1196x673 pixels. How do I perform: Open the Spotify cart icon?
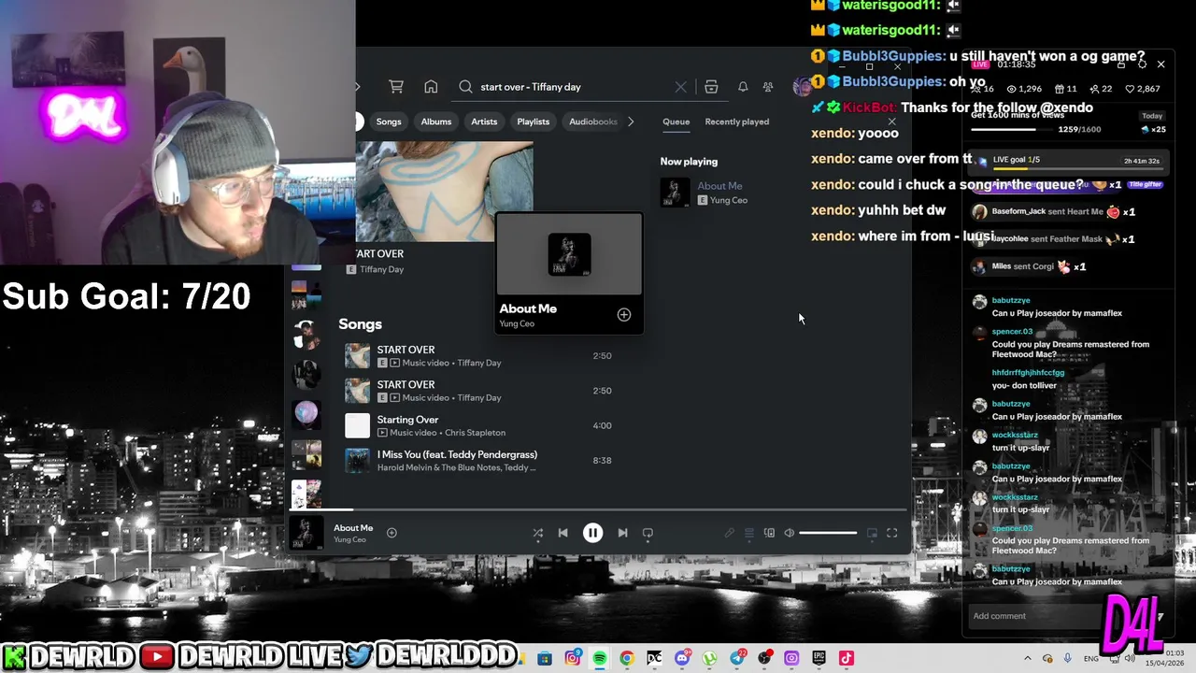point(396,87)
